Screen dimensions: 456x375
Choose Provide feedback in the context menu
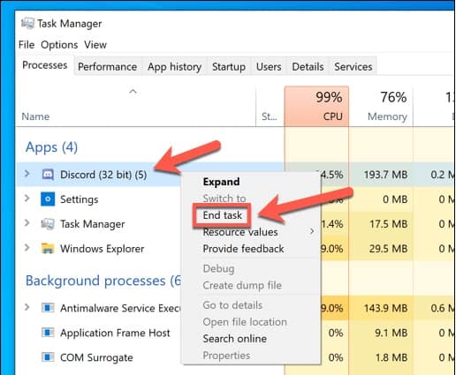tap(243, 249)
